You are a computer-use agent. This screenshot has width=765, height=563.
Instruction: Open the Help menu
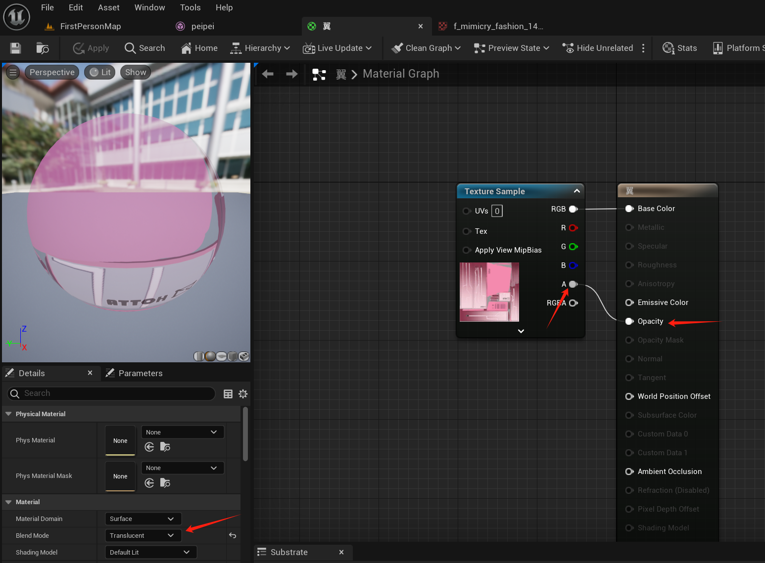click(224, 7)
